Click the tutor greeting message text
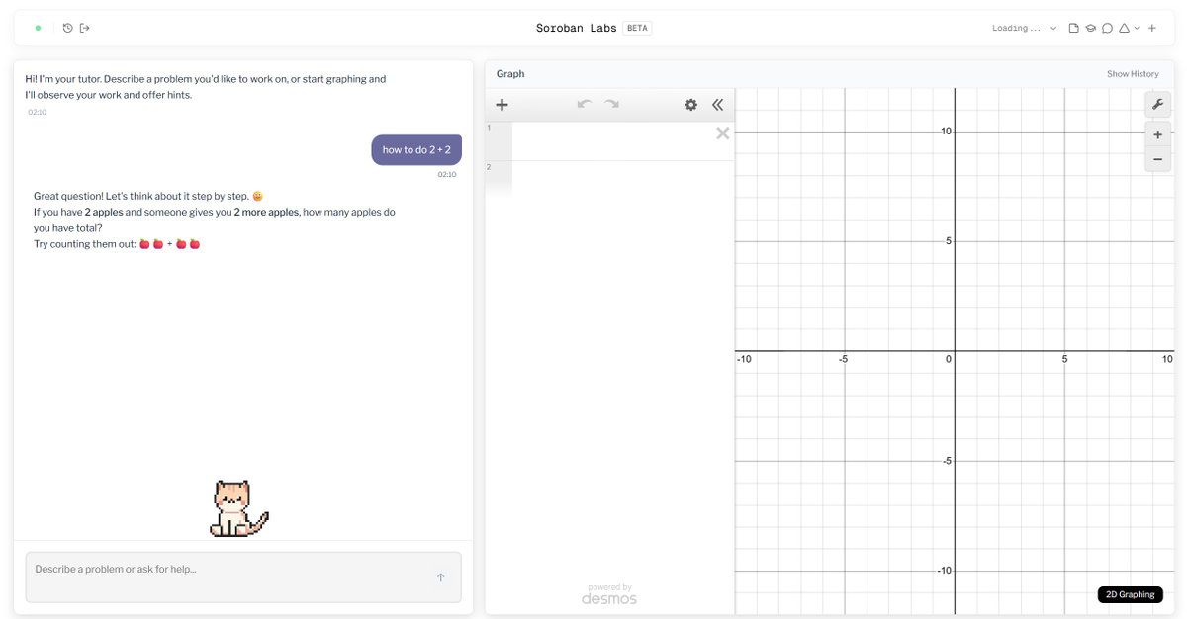This screenshot has width=1187, height=619. click(x=206, y=87)
